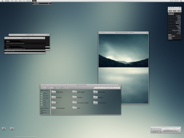
Task: Open the Window menu
Action: [29, 1]
